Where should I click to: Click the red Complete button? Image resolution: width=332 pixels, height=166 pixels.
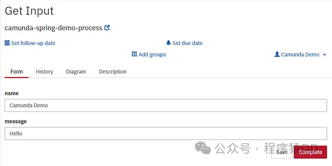[310, 152]
